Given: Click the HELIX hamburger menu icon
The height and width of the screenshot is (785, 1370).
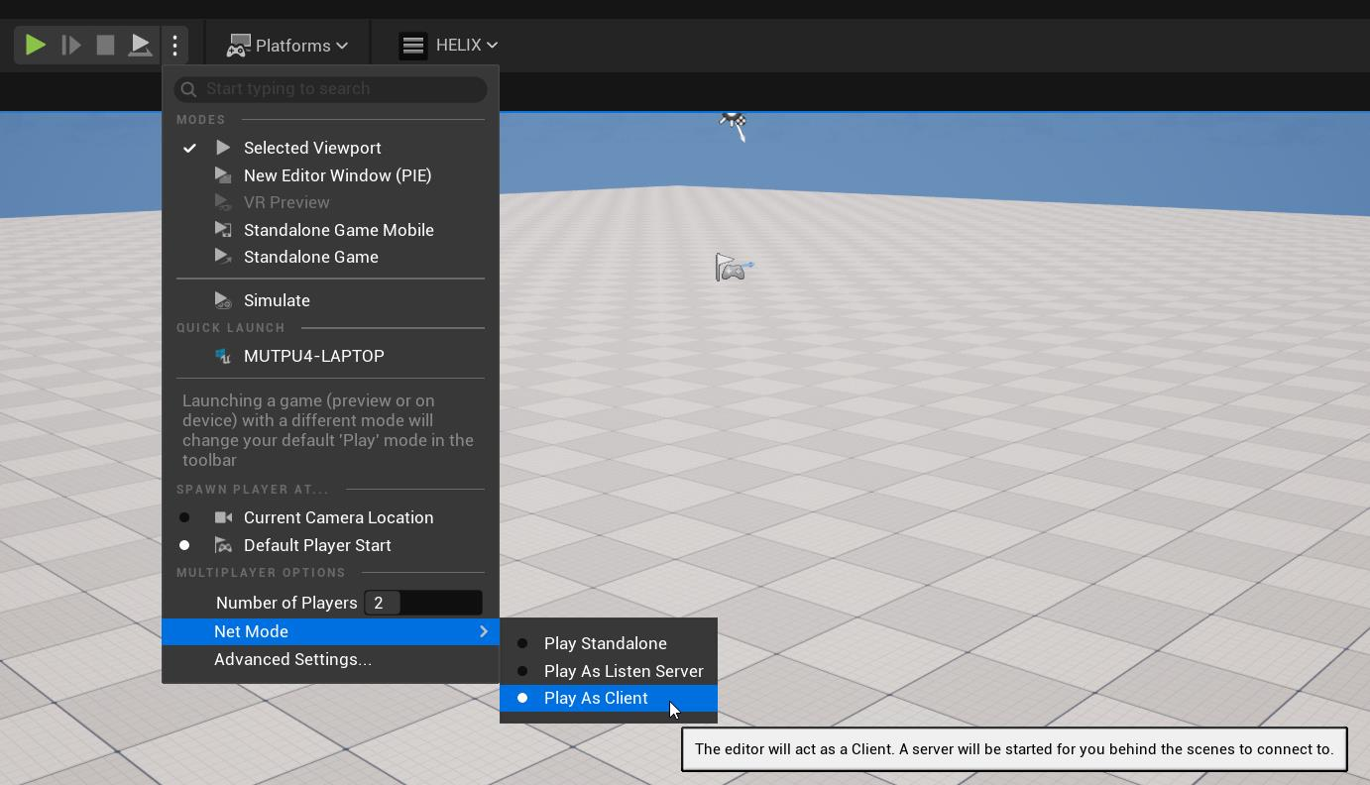Looking at the screenshot, I should coord(413,46).
